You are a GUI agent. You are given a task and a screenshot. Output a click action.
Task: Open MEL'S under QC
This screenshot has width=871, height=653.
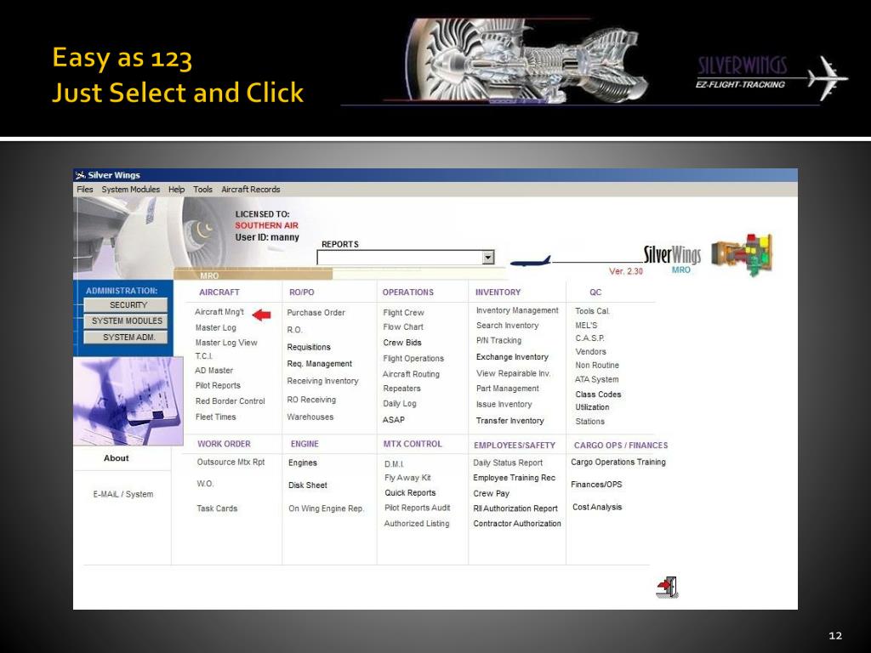click(x=586, y=326)
